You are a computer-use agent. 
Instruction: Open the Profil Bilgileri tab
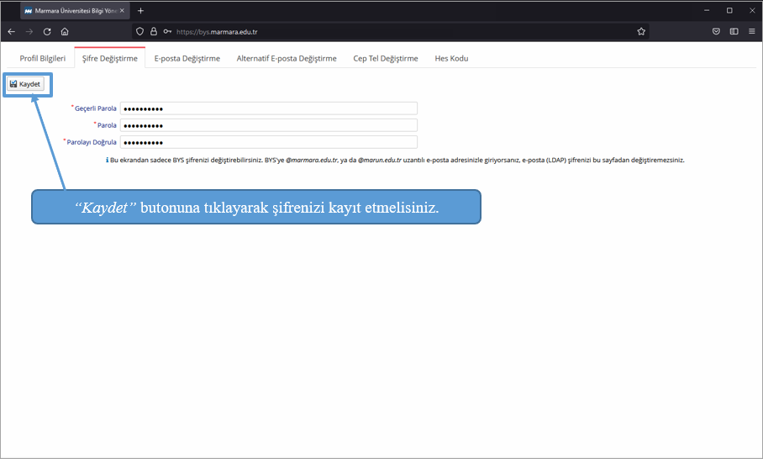tap(42, 58)
